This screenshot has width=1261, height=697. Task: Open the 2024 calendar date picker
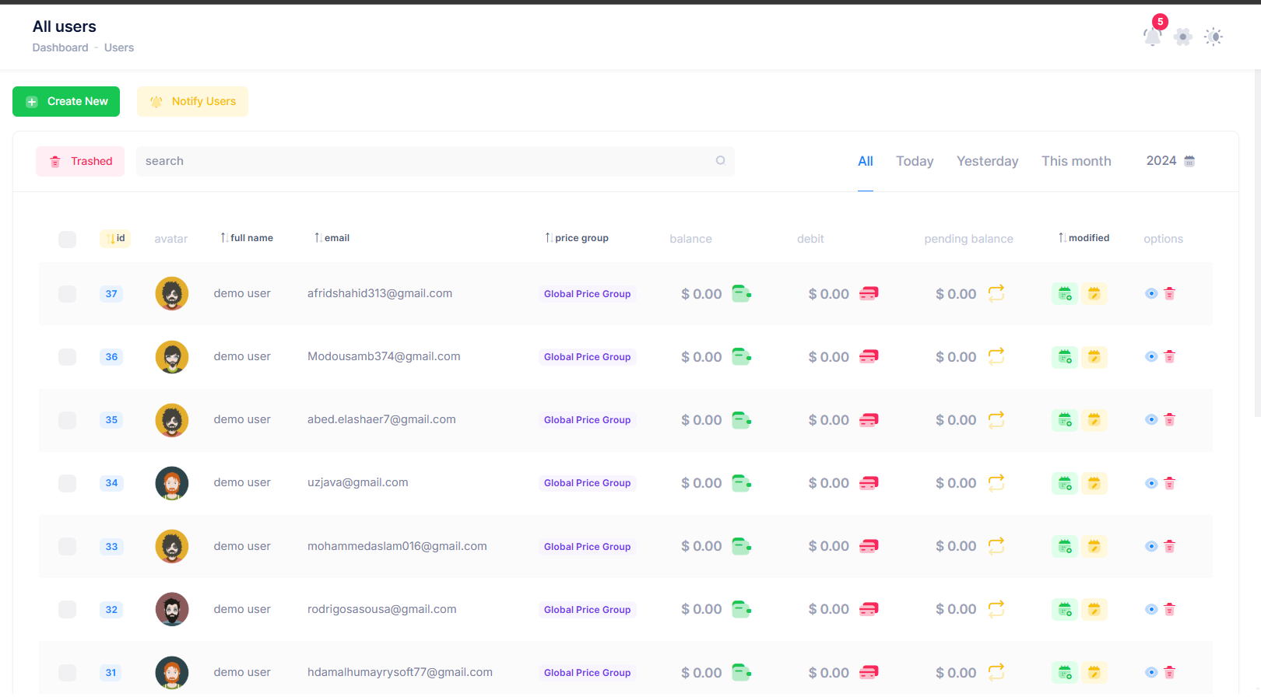1170,161
